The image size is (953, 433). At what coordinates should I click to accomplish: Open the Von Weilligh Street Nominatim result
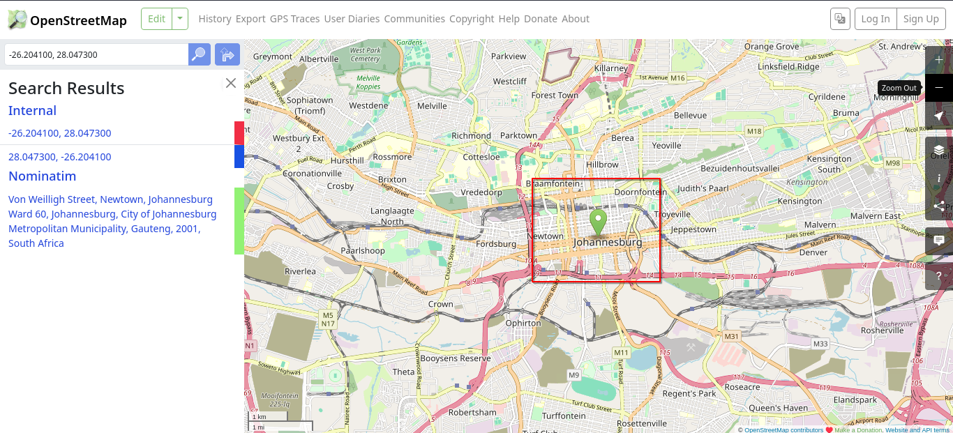tap(112, 221)
